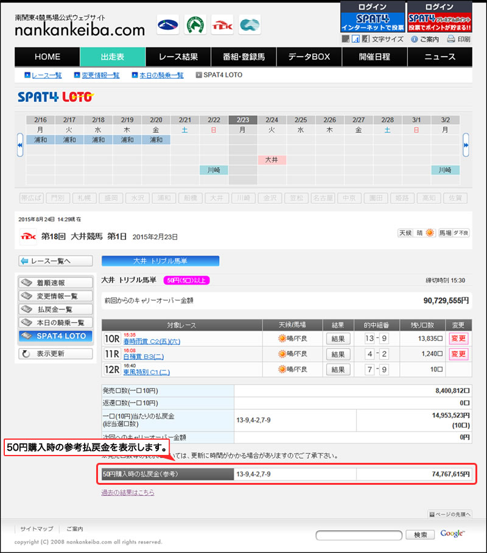Image resolution: width=487 pixels, height=553 pixels.
Task: Go back via レース一覧へ button
Action: (x=56, y=261)
